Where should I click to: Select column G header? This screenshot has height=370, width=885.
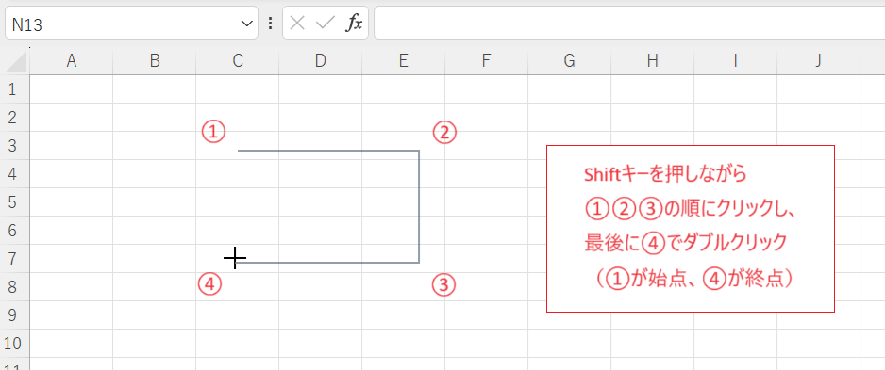(570, 61)
